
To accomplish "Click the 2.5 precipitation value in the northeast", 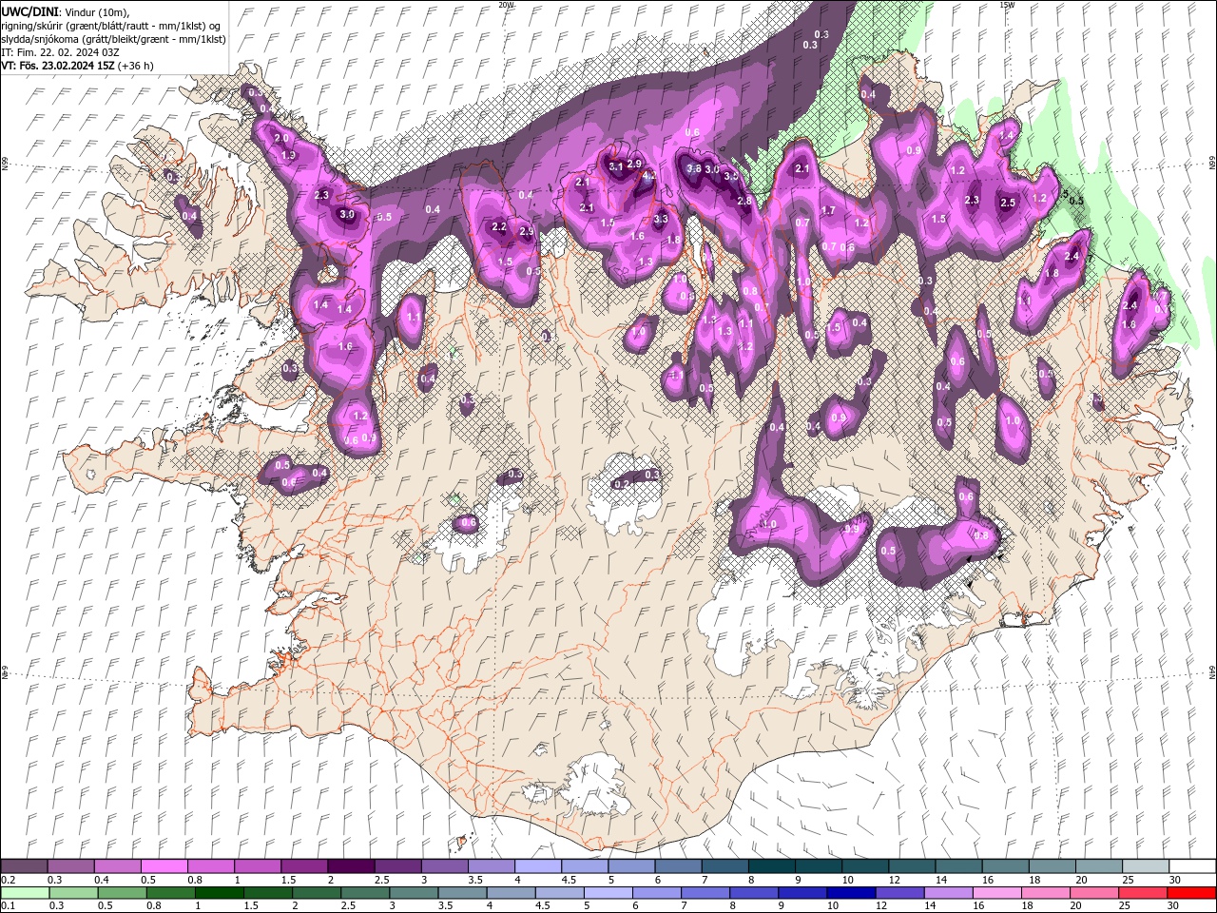I will coord(1009,203).
